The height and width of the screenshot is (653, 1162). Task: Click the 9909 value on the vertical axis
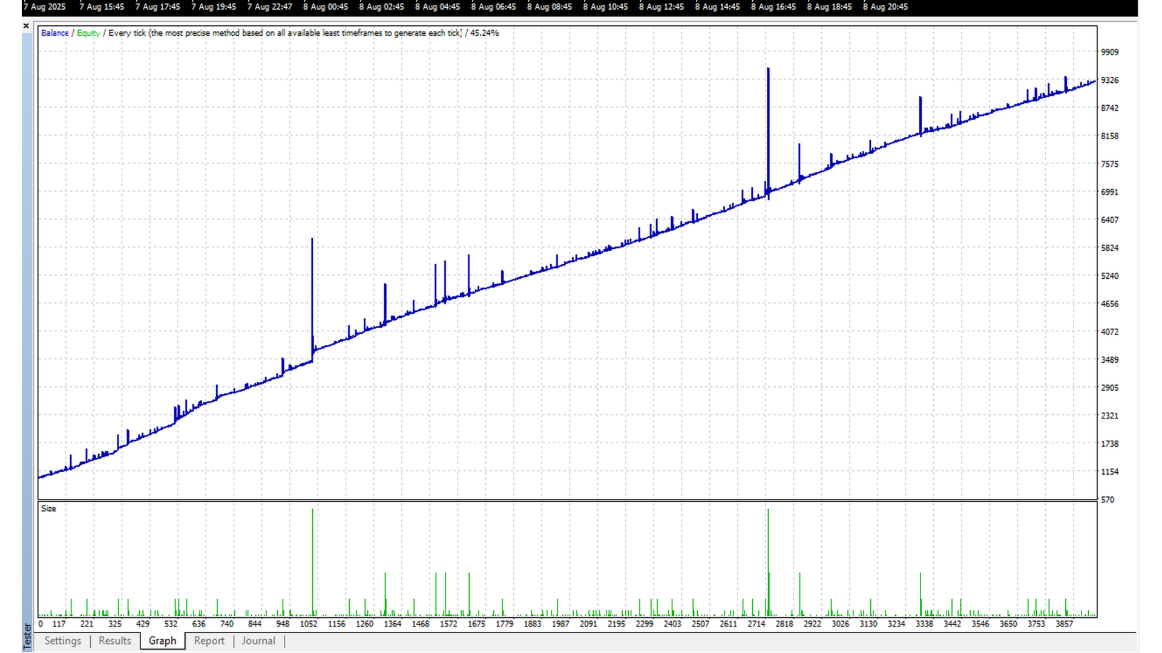pyautogui.click(x=1109, y=52)
